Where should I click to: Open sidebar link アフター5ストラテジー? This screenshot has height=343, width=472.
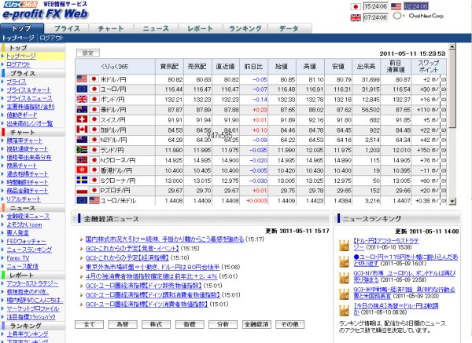pyautogui.click(x=32, y=283)
